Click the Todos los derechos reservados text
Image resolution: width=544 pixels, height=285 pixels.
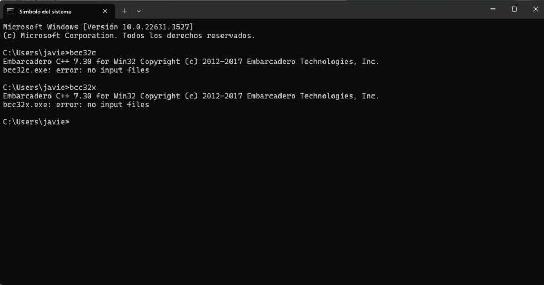click(x=189, y=36)
